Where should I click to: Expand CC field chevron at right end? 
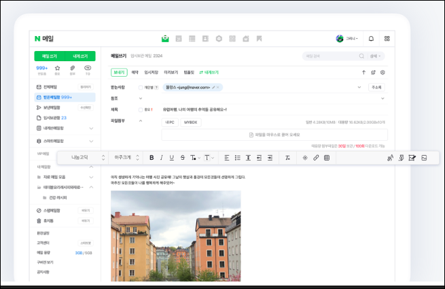(382, 99)
